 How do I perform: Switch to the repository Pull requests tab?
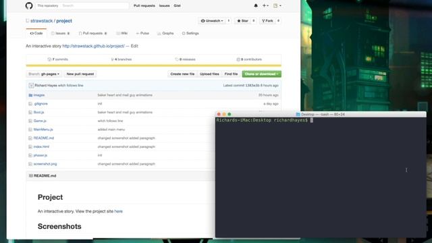tap(92, 33)
